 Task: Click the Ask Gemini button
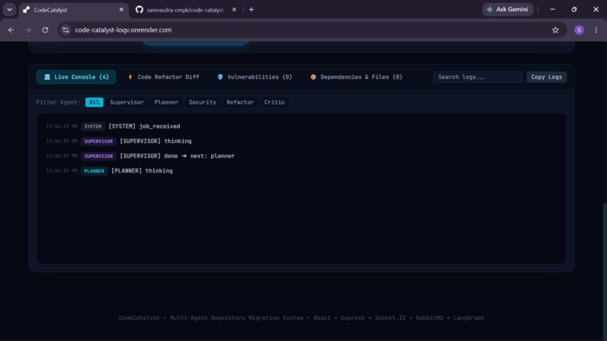508,9
